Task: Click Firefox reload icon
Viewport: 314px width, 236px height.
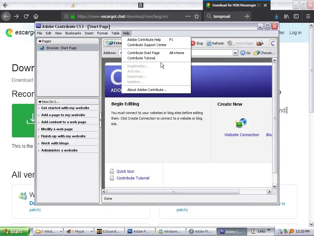Action: pyautogui.click(x=26, y=16)
